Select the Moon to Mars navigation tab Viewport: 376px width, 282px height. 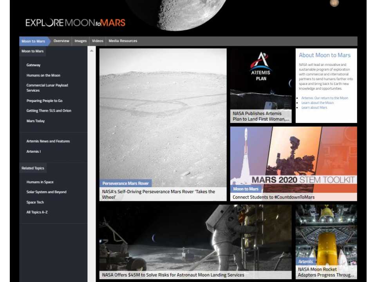click(33, 41)
